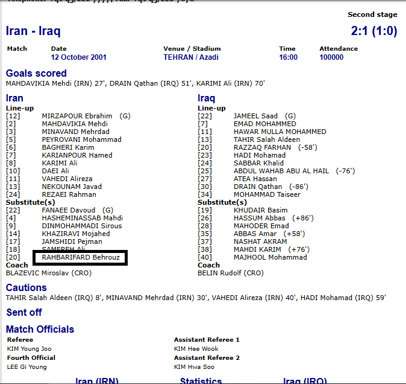Click 'MAHDAVIKIA Mehdi' in Iran line-up
Image resolution: width=406 pixels, height=384 pixels.
[x=75, y=124]
